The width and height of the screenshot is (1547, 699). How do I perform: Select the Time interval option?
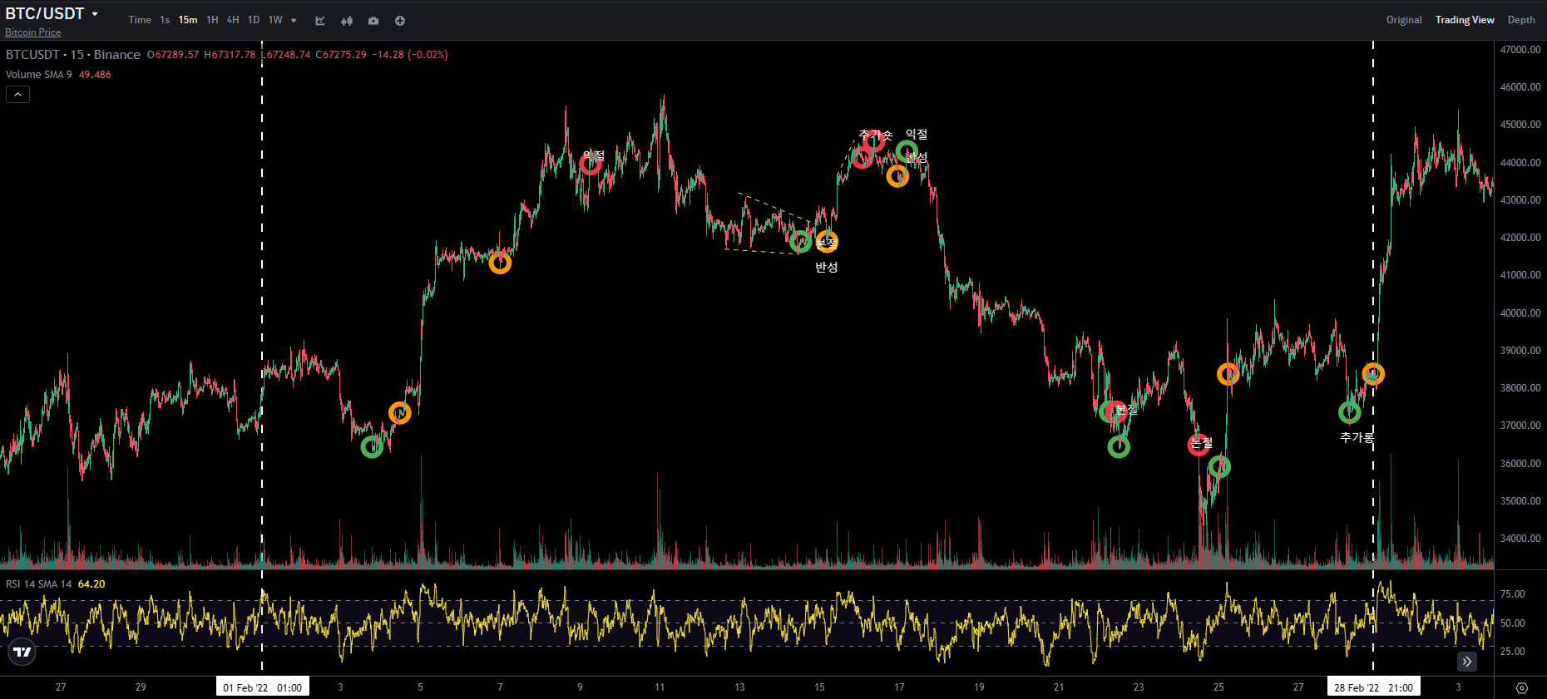pos(140,20)
